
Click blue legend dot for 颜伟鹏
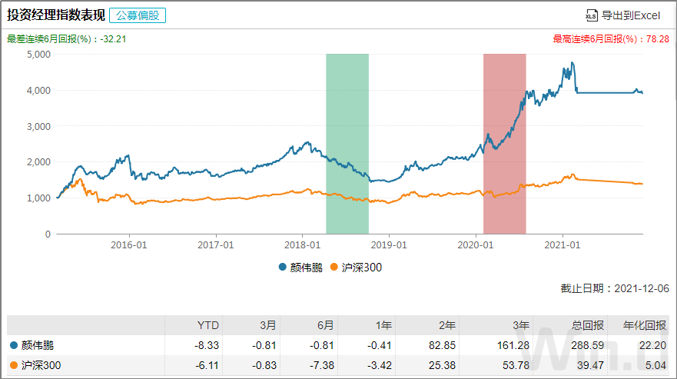click(x=282, y=267)
